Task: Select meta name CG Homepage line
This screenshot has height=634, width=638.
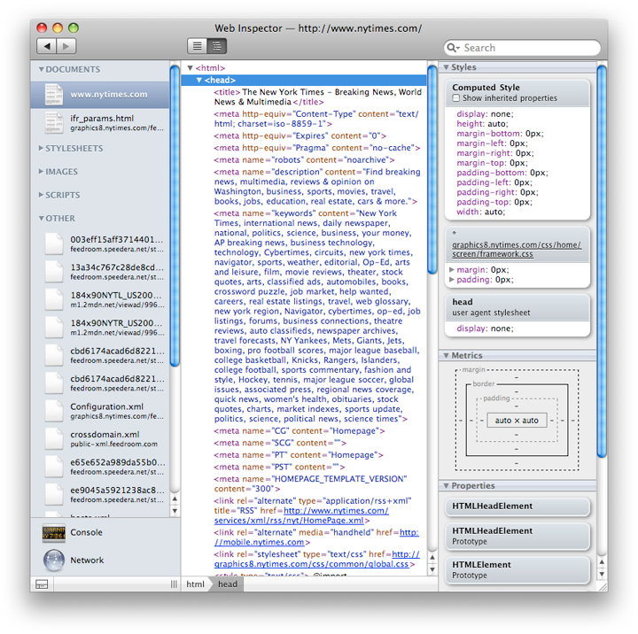Action: [x=300, y=431]
